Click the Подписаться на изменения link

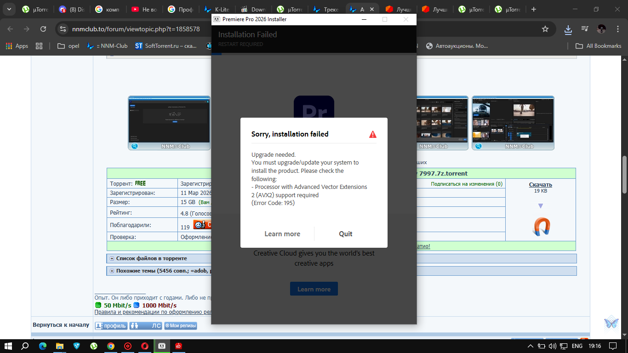(467, 184)
